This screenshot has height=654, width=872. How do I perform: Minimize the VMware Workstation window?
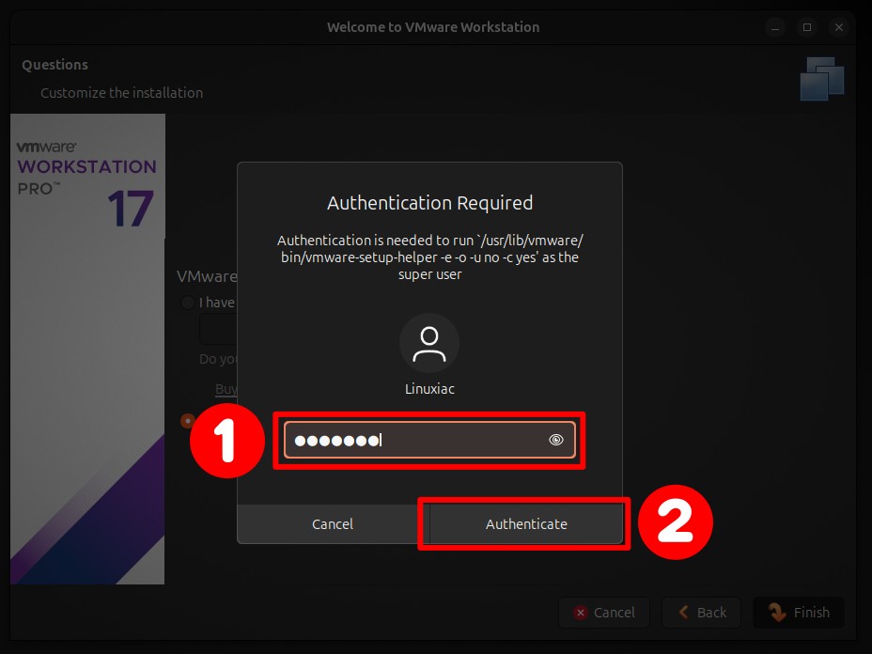coord(774,27)
